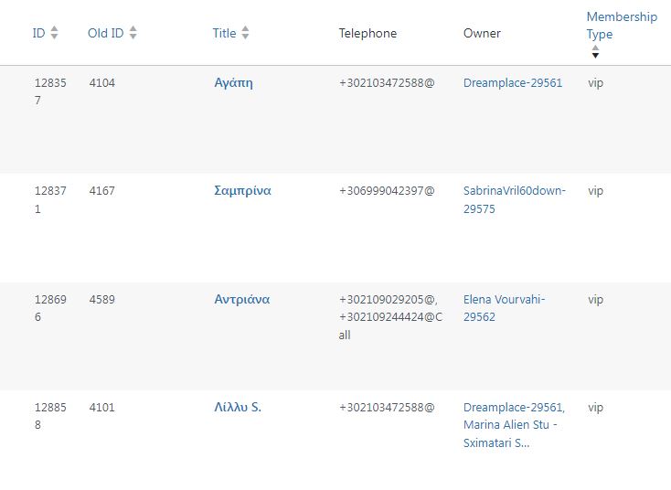This screenshot has width=671, height=490.
Task: Sort table by Title header text
Action: [x=224, y=33]
